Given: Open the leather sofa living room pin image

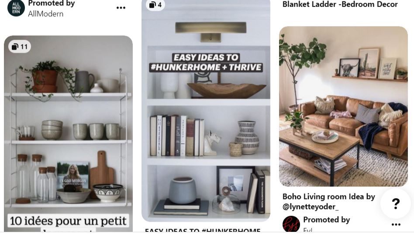Looking at the screenshot, I should (344, 106).
